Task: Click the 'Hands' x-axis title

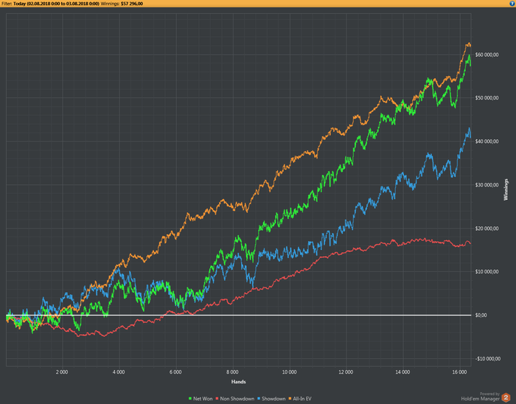Action: [x=239, y=382]
